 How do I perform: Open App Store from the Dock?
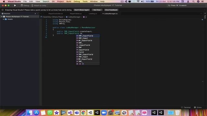36,113
